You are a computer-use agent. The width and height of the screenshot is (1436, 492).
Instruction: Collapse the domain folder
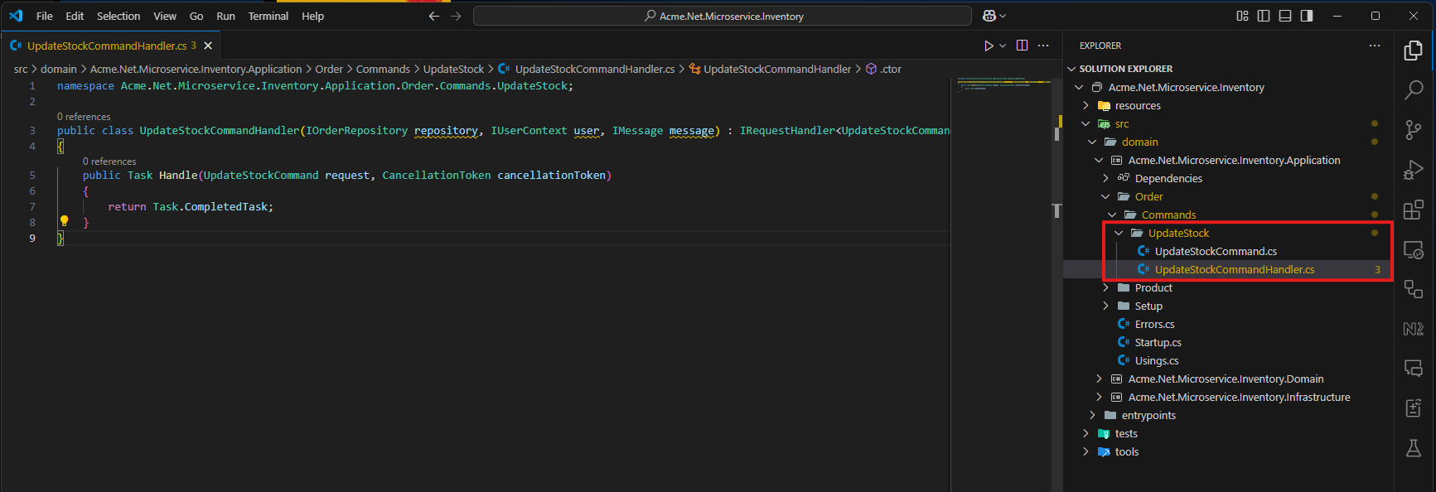click(x=1092, y=142)
